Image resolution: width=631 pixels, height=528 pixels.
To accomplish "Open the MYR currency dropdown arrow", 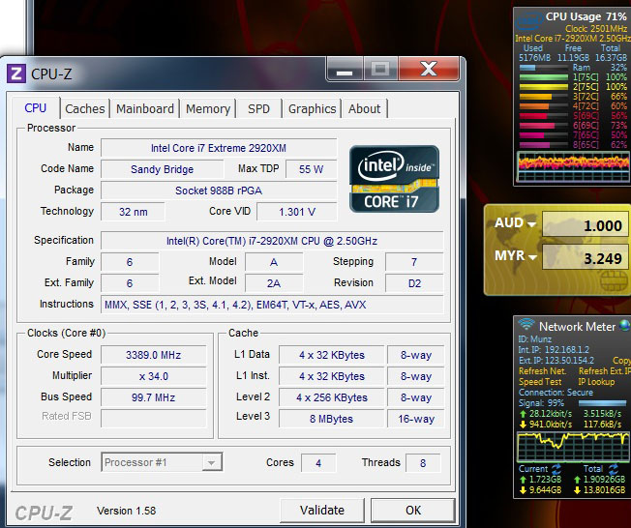I will 532,257.
